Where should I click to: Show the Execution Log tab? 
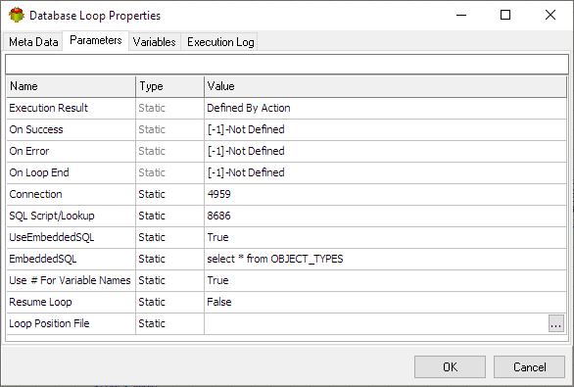point(220,42)
